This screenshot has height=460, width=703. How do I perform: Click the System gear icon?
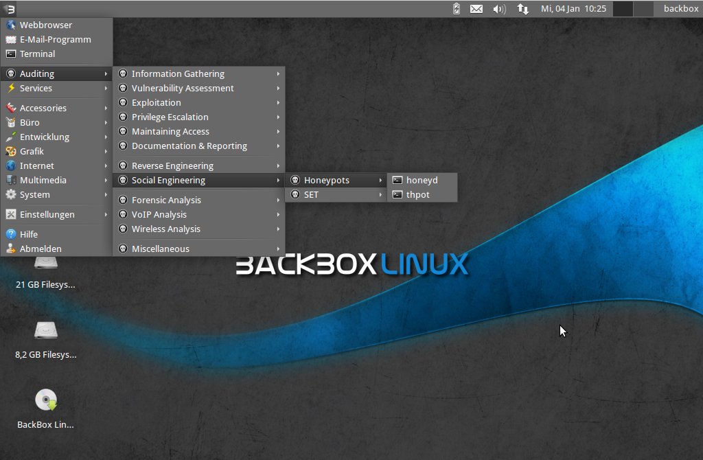click(11, 194)
